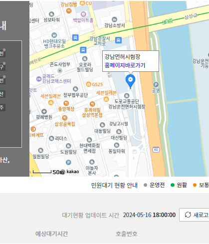
Task: Click the 후레쉬빌 삼성역본점 restaurant icon
Action: 92,104
